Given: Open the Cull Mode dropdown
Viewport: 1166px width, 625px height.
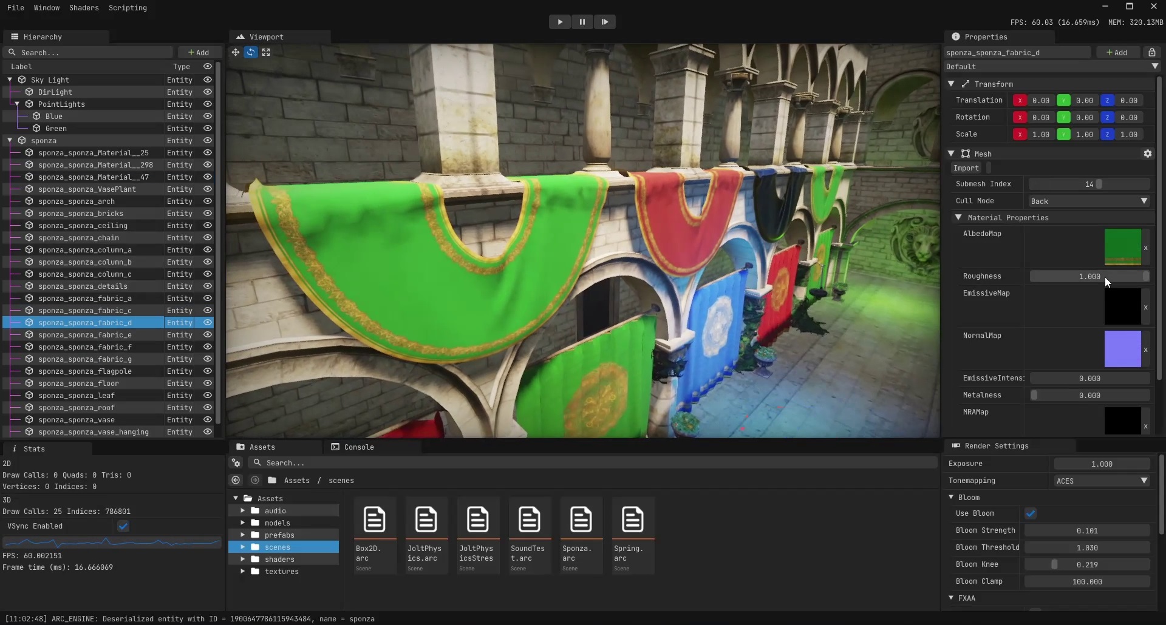Looking at the screenshot, I should point(1088,201).
